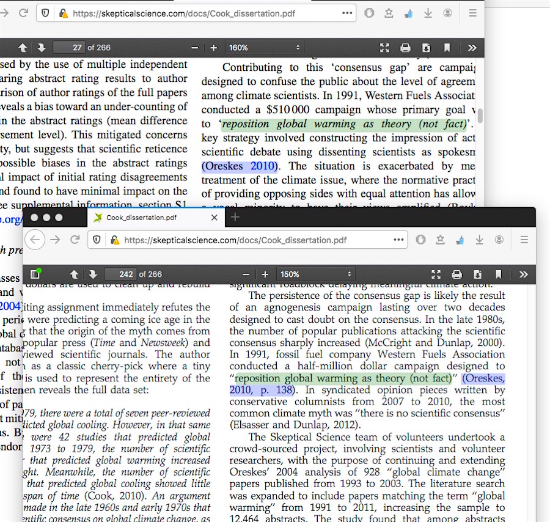Toggle the PDF sidebar in the front window

pyautogui.click(x=35, y=274)
